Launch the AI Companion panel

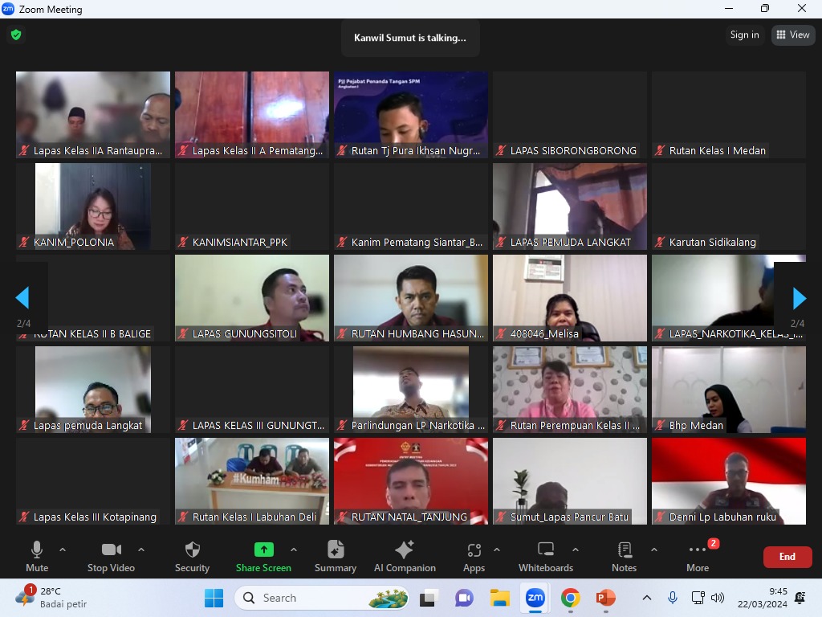405,556
